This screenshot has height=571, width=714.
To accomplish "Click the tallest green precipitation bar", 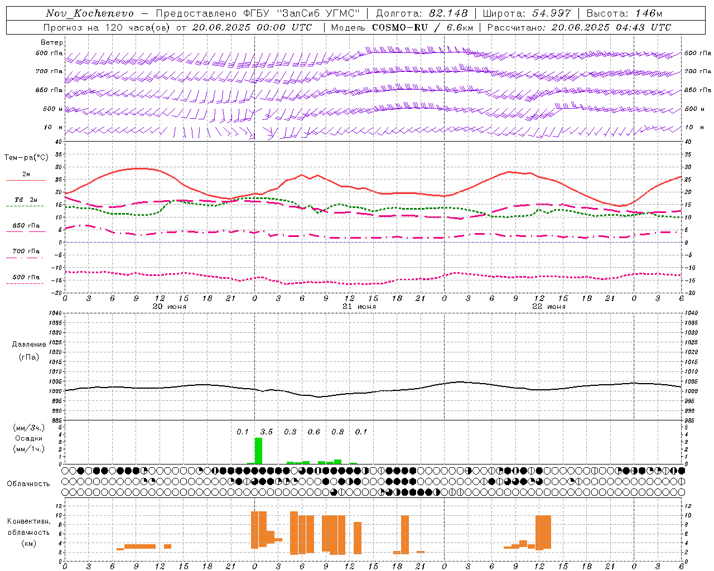I will click(x=258, y=451).
